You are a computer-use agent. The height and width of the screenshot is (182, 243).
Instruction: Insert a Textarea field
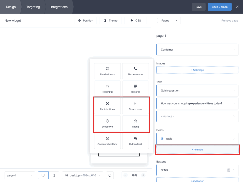coord(135,88)
